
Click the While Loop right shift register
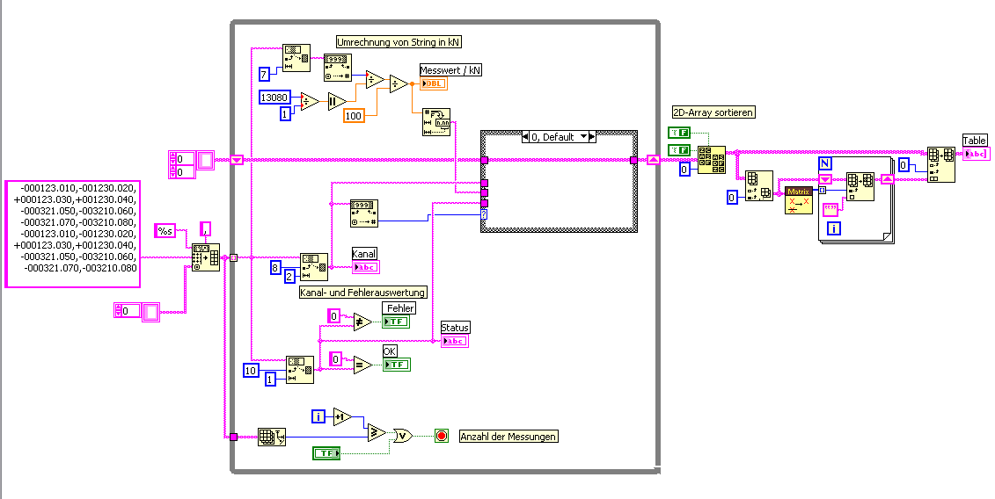click(x=655, y=160)
